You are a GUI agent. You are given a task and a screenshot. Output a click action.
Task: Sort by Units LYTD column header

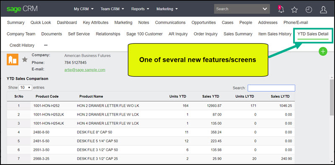(245, 96)
